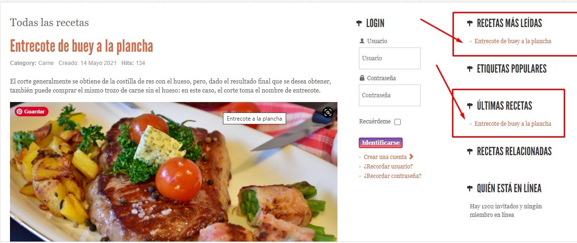Open the ¿Recordar contraseña? link
This screenshot has height=243, width=577.
[393, 176]
